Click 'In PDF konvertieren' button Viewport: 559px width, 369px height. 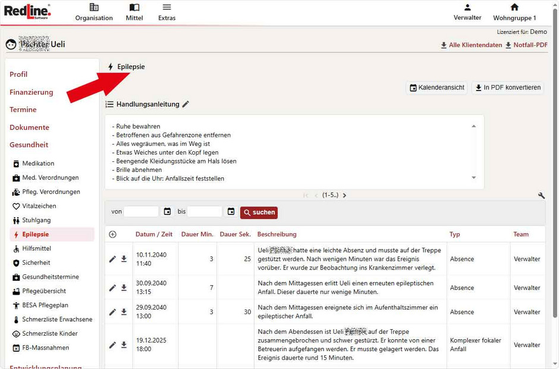click(507, 87)
